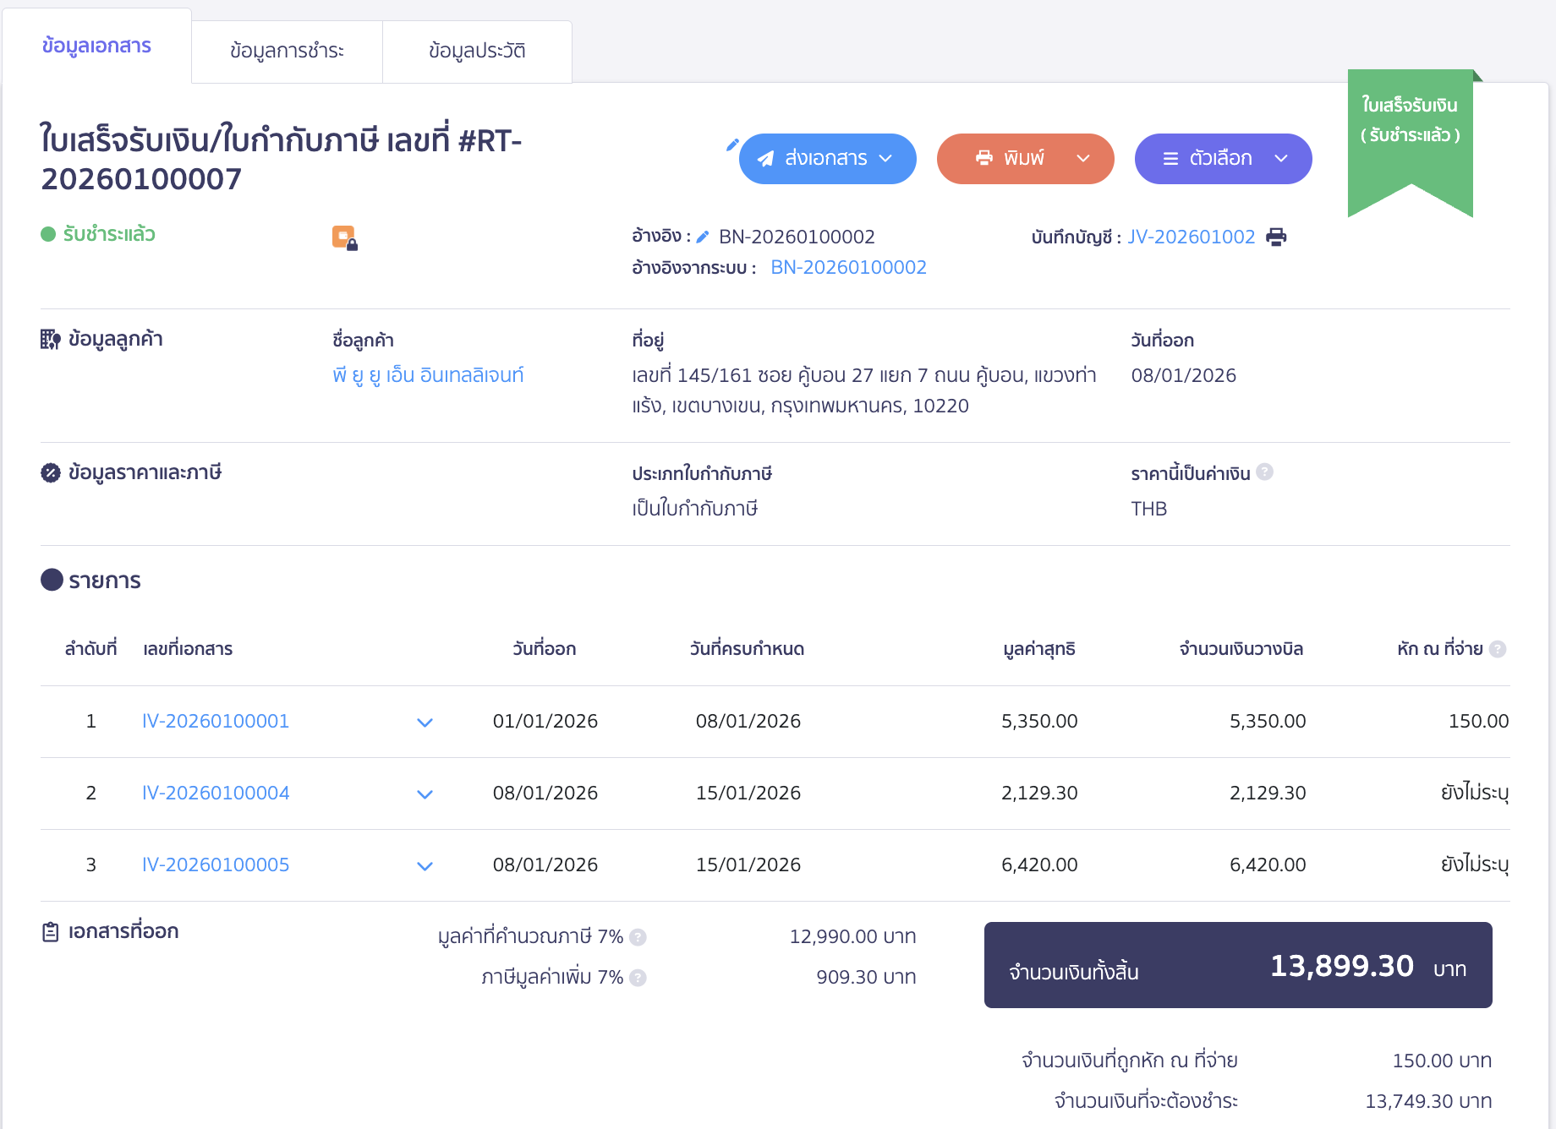
Task: Click the percent badge icon beside ข้อมูลราคาและภาษี
Action: click(x=52, y=472)
